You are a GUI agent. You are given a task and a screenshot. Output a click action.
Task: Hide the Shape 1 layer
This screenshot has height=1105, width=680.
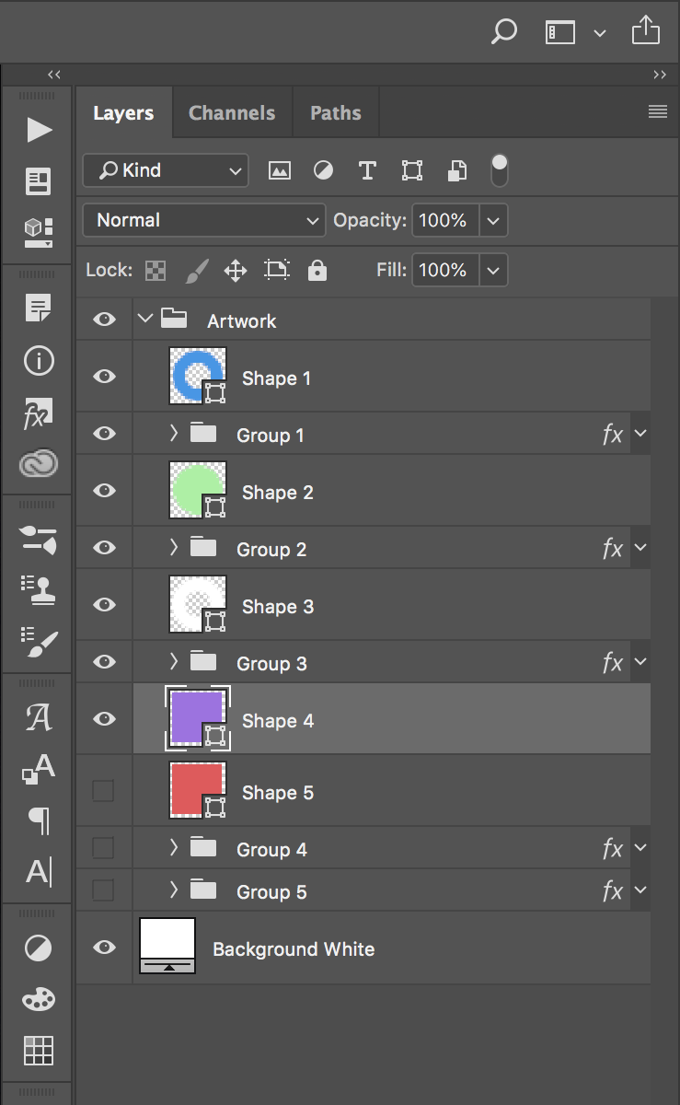(x=105, y=377)
